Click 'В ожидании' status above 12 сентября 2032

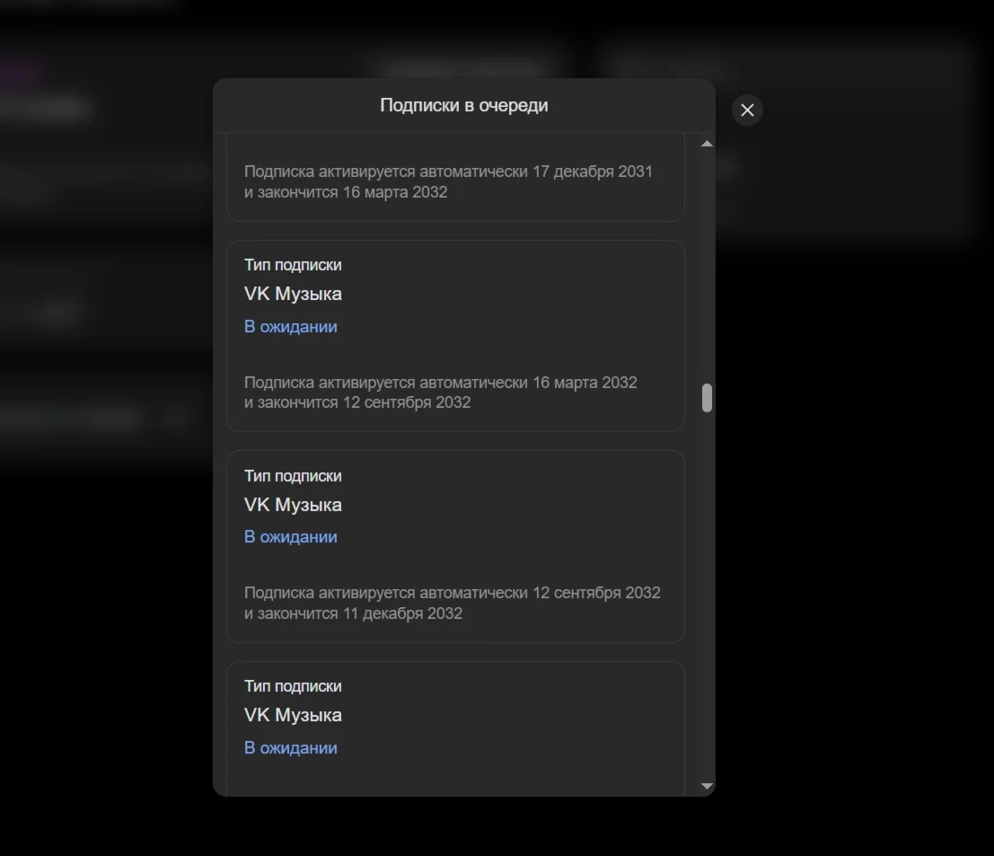pyautogui.click(x=290, y=537)
